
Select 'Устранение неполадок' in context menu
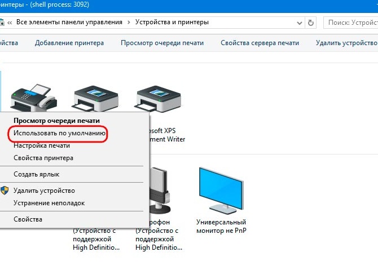pyautogui.click(x=49, y=203)
